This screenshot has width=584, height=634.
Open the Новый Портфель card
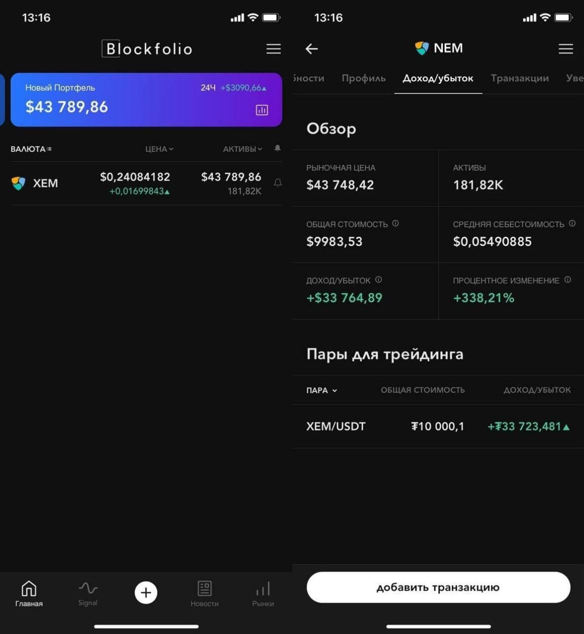tap(146, 100)
